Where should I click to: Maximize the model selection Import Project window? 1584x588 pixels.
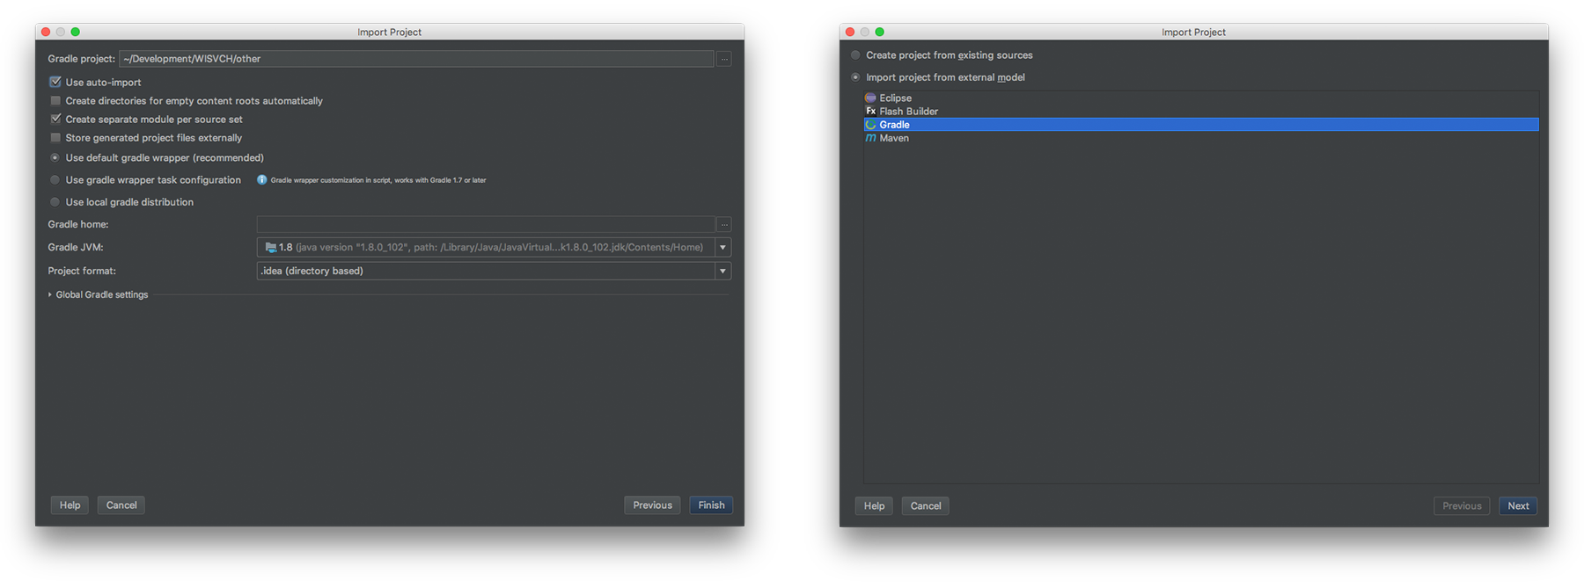[x=880, y=32]
